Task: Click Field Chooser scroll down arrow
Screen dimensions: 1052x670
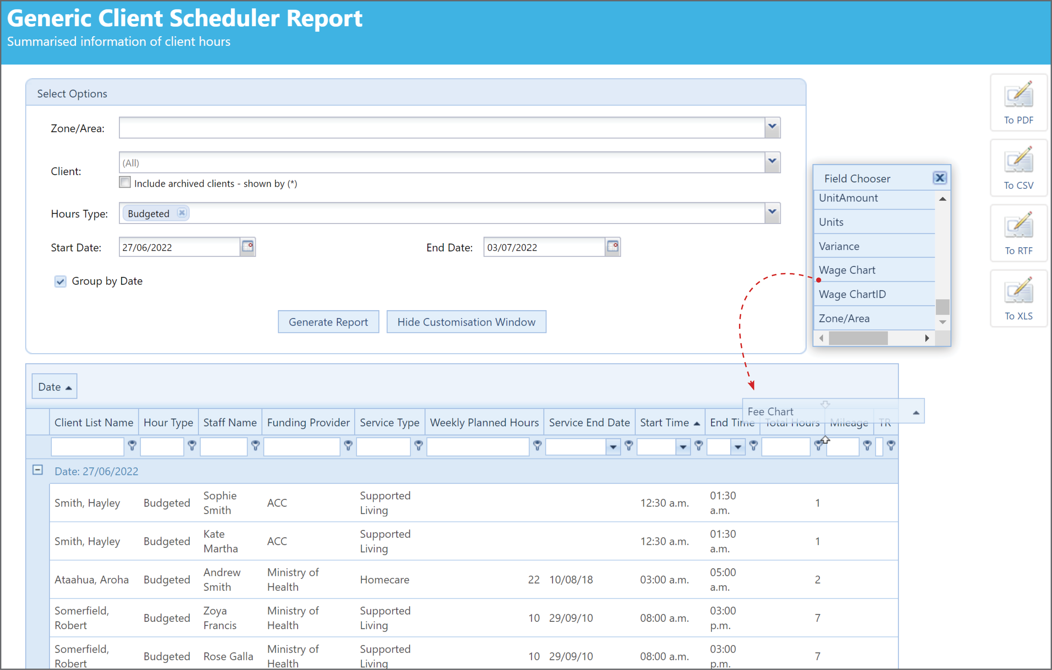Action: coord(942,322)
